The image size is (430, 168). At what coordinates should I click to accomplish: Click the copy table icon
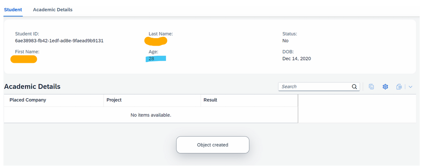[371, 87]
